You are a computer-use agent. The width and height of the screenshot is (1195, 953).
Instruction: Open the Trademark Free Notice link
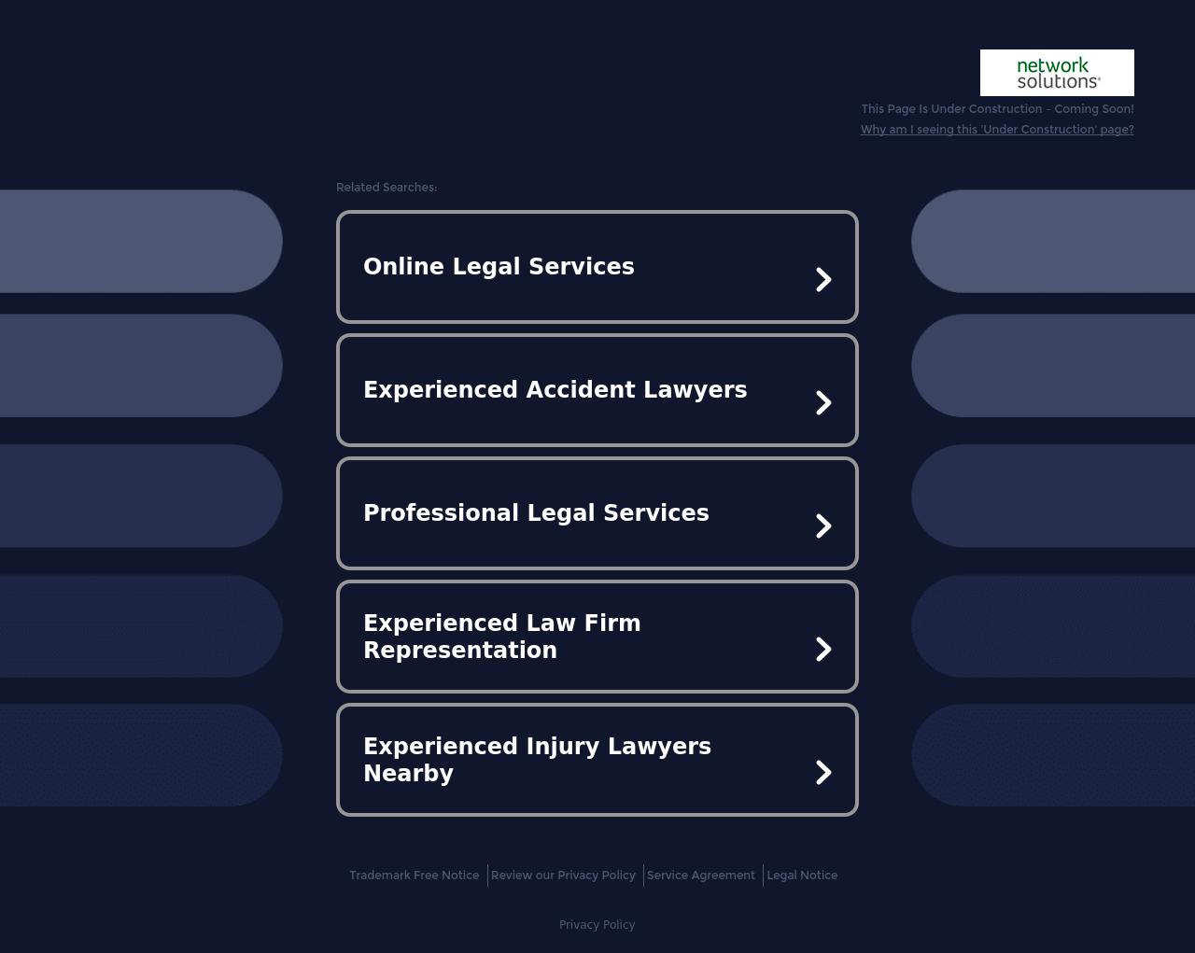coord(414,876)
